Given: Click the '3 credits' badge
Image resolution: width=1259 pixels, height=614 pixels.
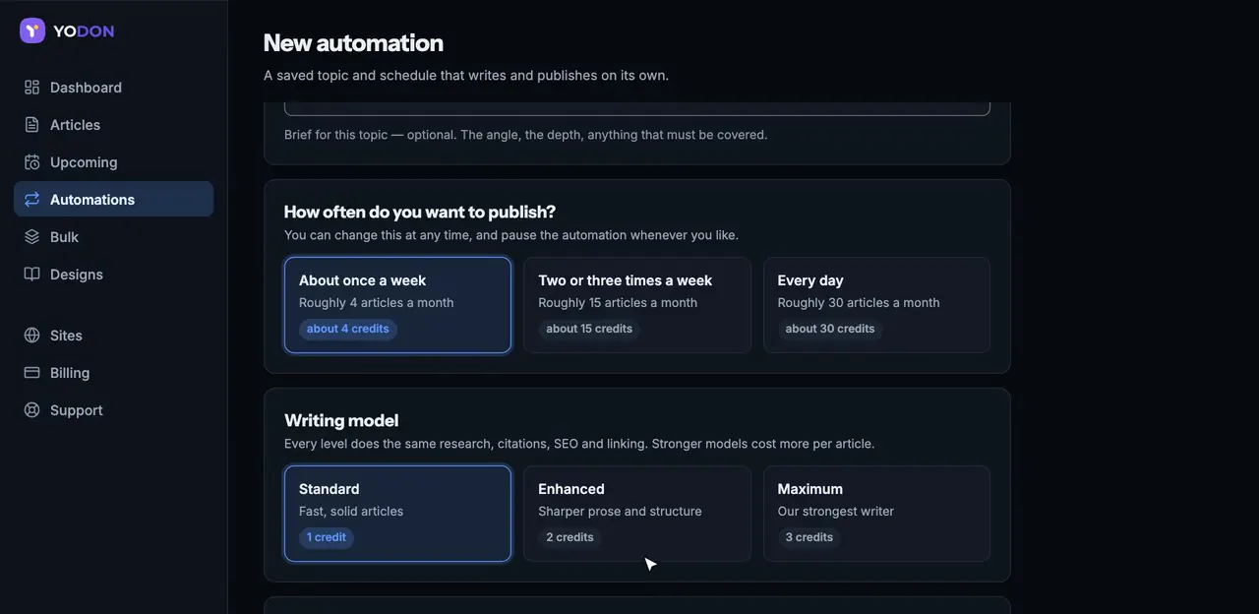Looking at the screenshot, I should click(x=809, y=537).
